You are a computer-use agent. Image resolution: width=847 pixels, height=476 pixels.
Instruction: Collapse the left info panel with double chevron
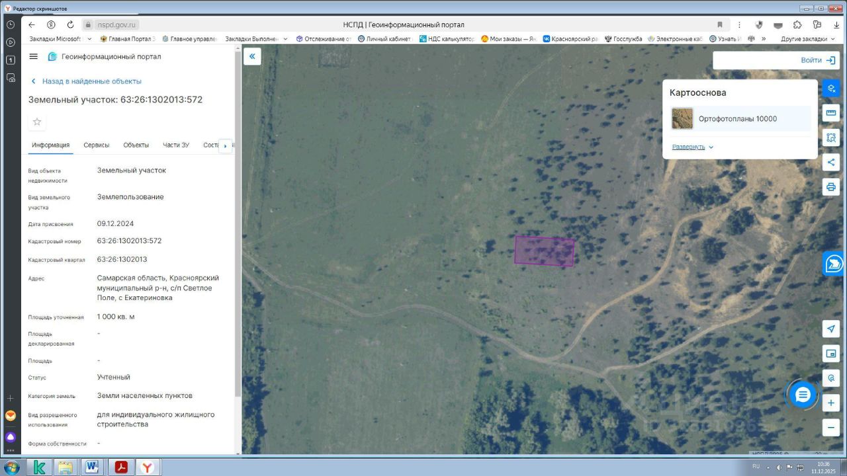252,57
